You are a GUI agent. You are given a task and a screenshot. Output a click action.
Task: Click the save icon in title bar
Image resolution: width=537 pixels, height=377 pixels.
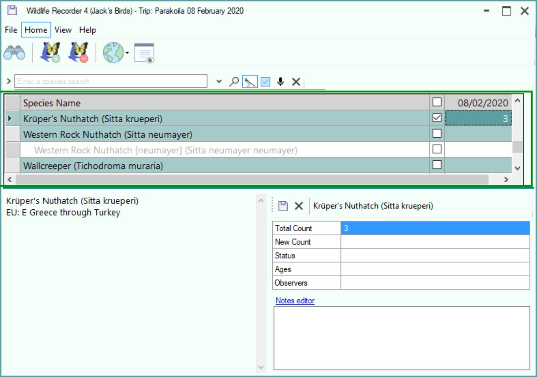[x=12, y=10]
